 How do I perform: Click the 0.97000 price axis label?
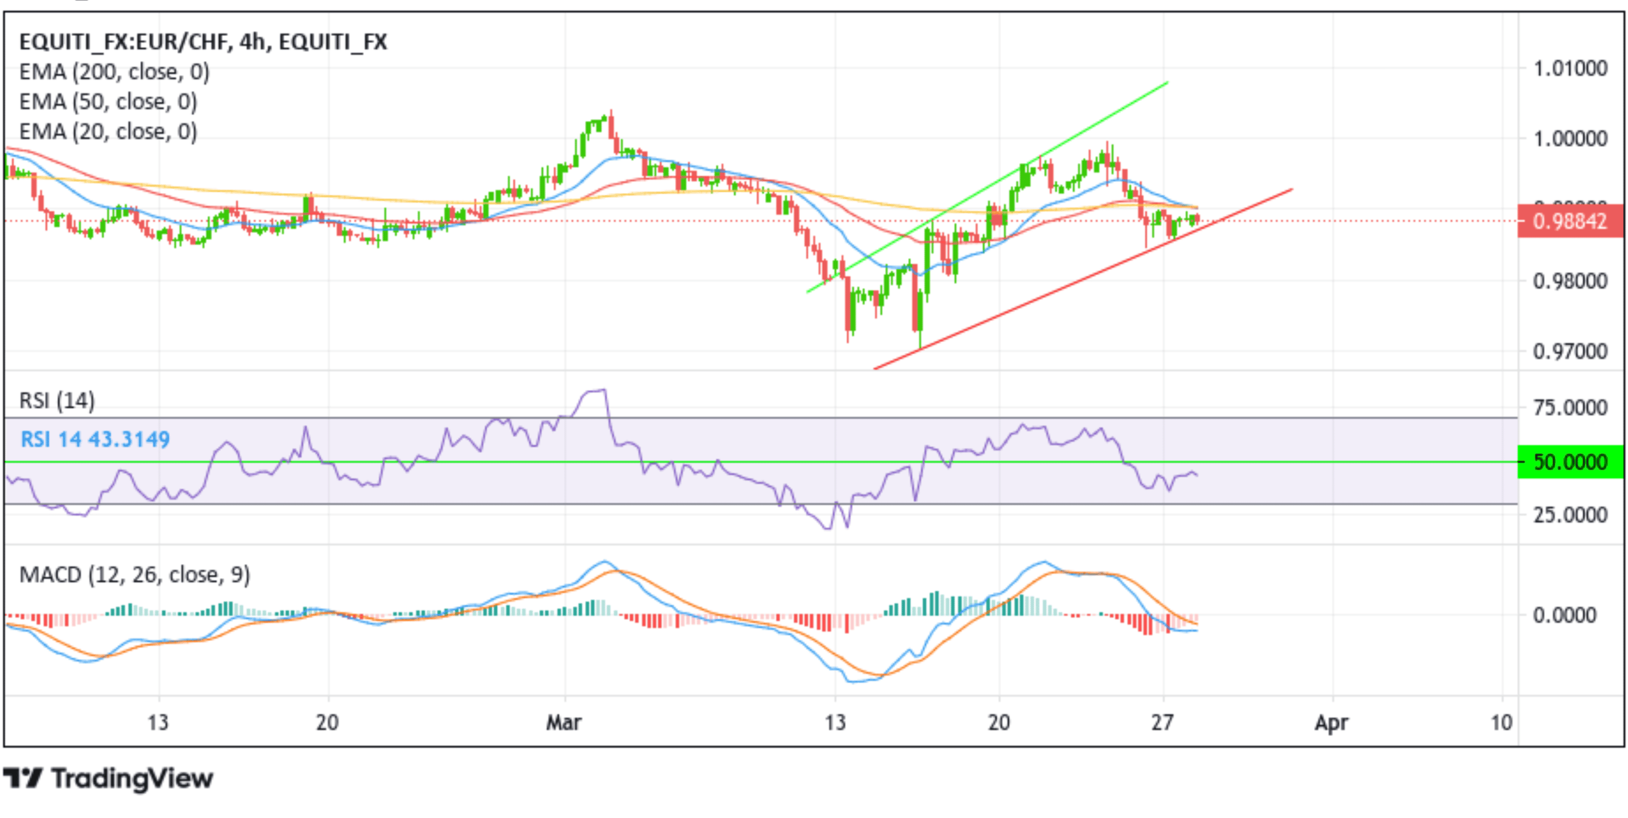(1570, 351)
